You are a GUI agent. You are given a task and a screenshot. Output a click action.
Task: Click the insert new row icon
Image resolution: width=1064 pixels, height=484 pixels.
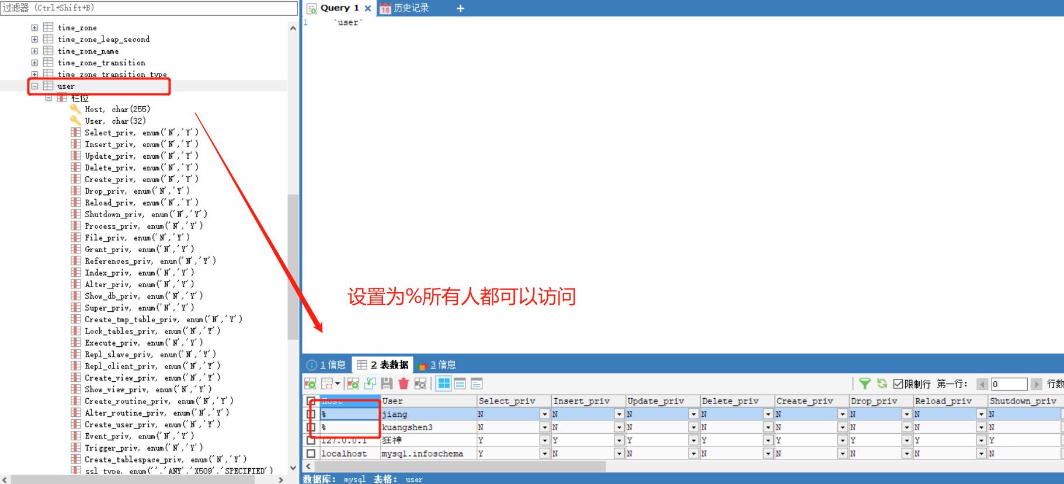coord(353,384)
